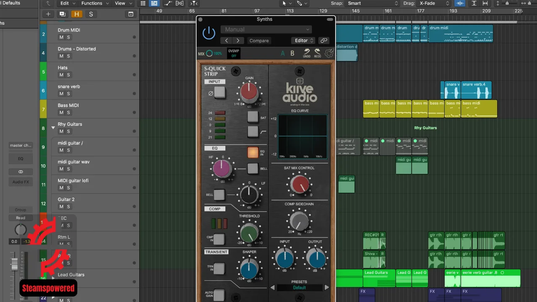Click the red SAT MIX CONTROL knob
The height and width of the screenshot is (302, 537).
300,184
